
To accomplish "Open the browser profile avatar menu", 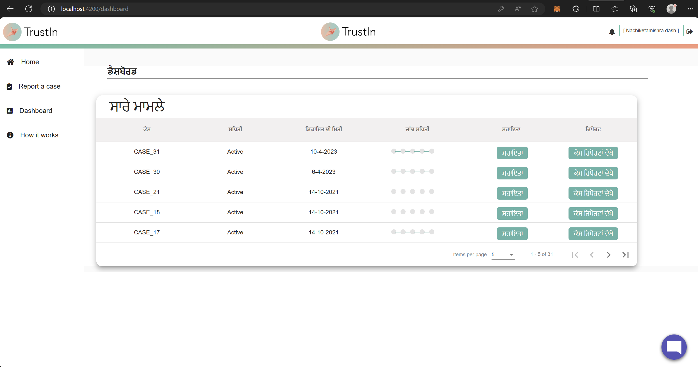I will [x=671, y=9].
